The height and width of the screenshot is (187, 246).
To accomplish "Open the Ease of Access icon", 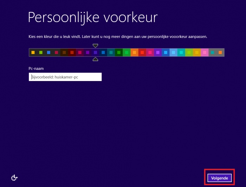I will pos(14,178).
